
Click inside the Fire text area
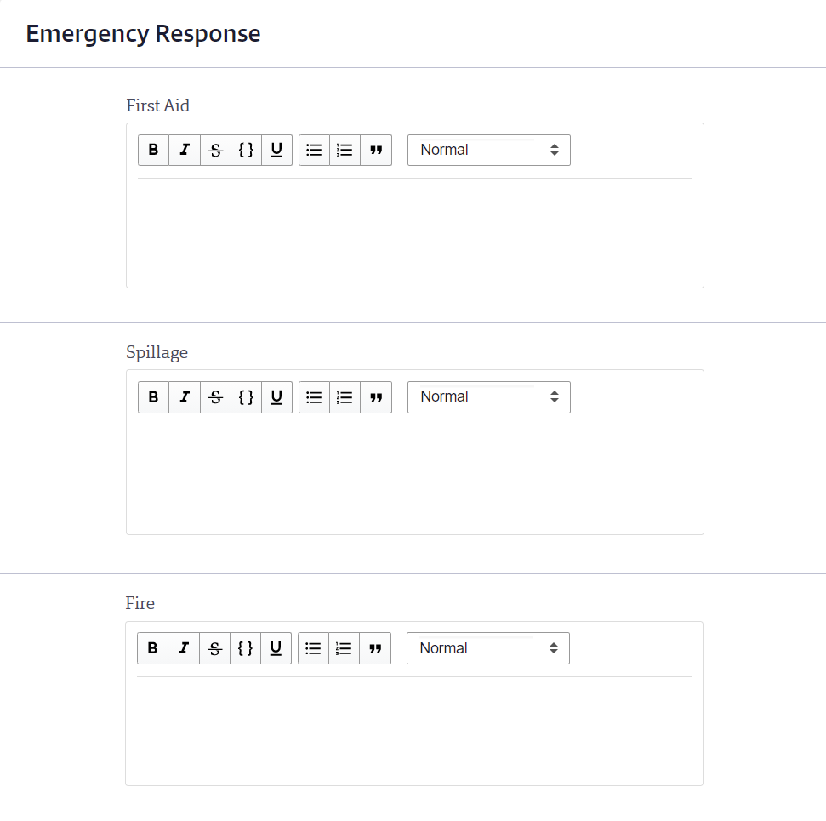pyautogui.click(x=414, y=728)
